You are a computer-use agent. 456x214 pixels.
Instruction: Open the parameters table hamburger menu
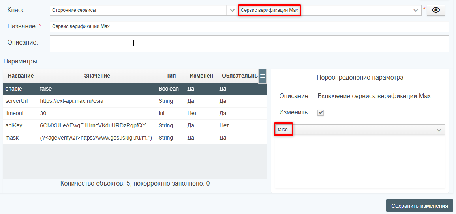pos(263,76)
